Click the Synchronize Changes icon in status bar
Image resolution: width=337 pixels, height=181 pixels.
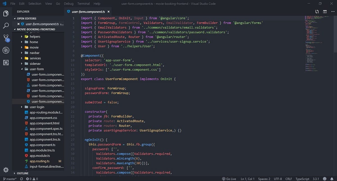pyautogui.click(x=21, y=179)
